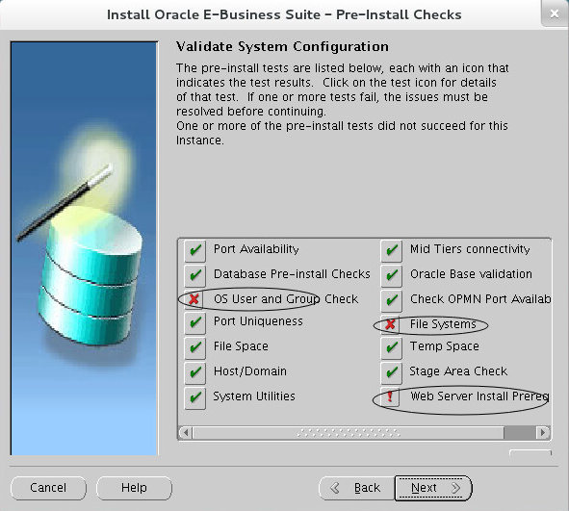Viewport: 569px width, 511px height.
Task: Click the Temp Space check icon
Action: [x=391, y=347]
